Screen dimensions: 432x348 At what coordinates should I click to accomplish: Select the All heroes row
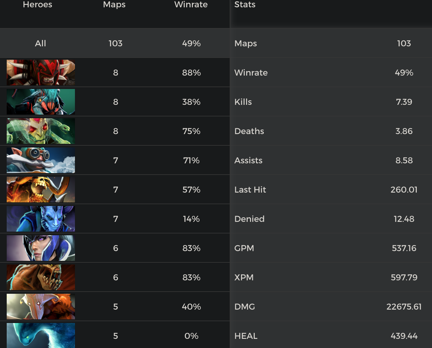point(41,43)
